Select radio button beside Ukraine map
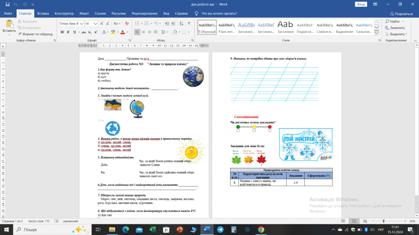This screenshot has height=235, width=419. pos(99,100)
